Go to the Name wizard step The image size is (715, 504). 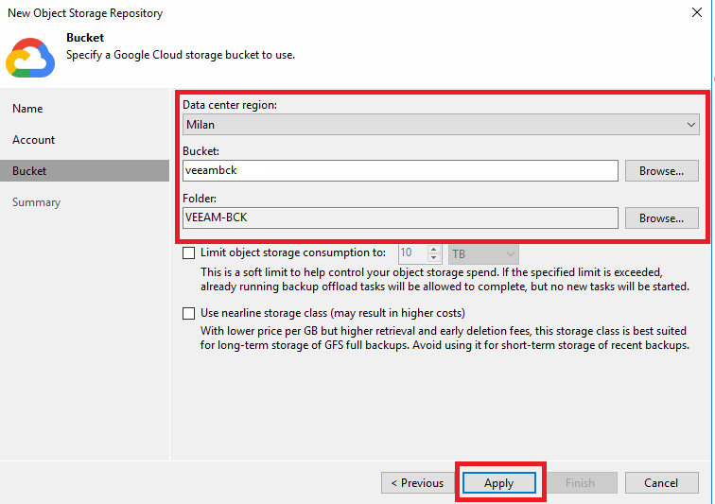pos(27,109)
